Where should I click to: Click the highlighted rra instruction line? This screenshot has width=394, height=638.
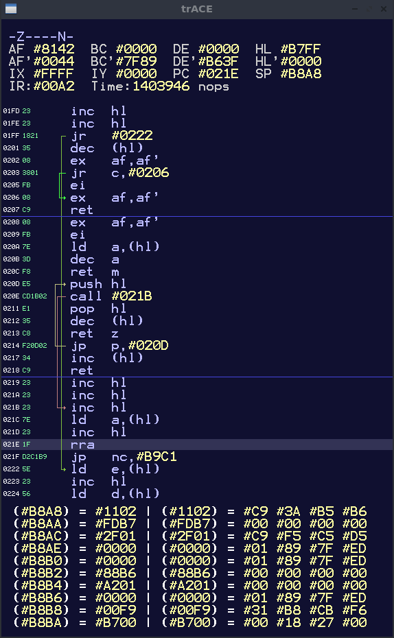click(x=197, y=445)
